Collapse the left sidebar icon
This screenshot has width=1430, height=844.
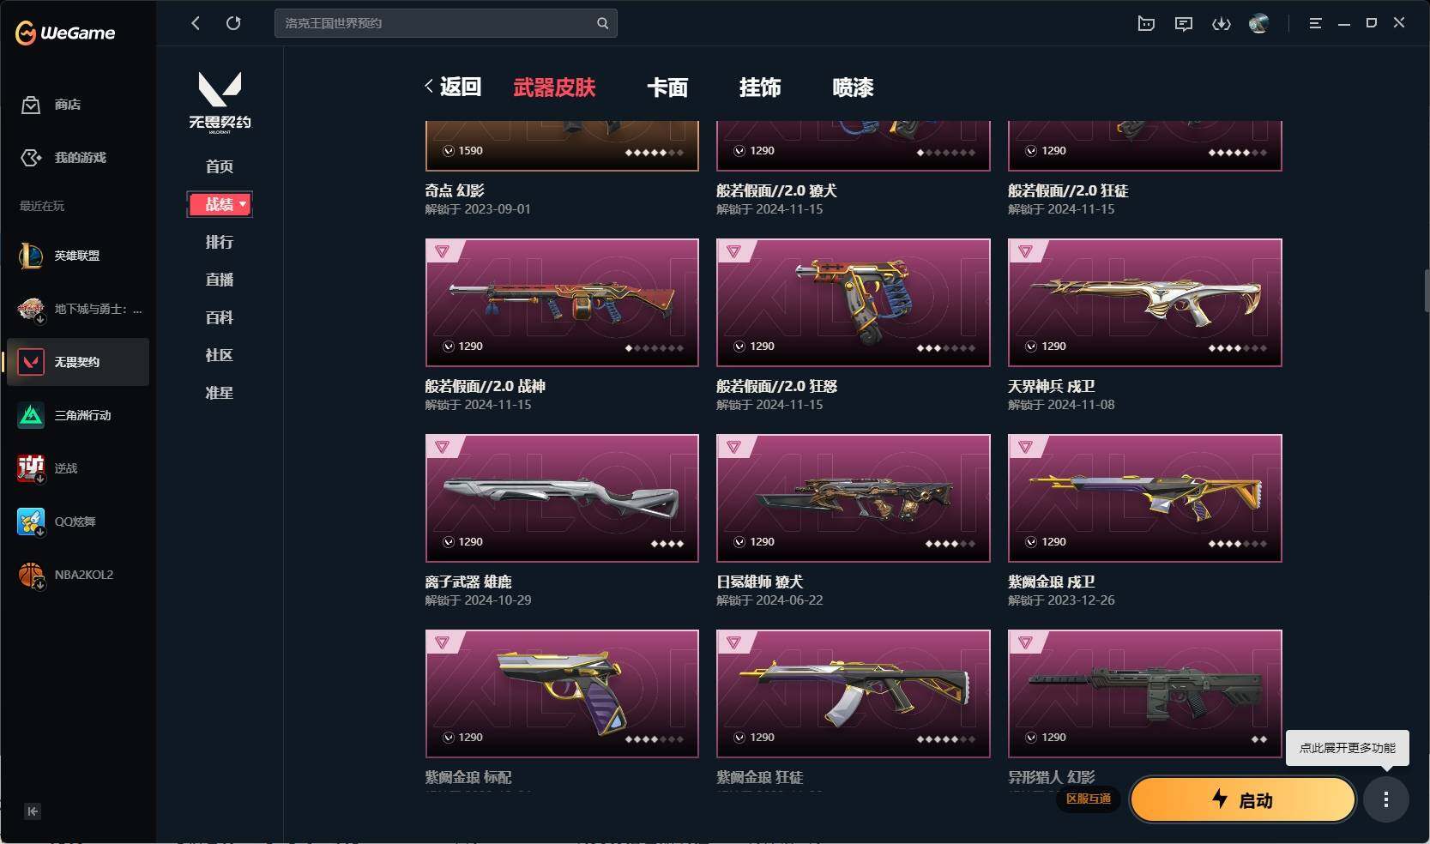click(x=33, y=811)
